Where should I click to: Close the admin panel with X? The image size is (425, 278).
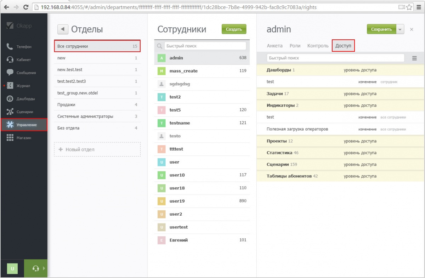point(412,29)
